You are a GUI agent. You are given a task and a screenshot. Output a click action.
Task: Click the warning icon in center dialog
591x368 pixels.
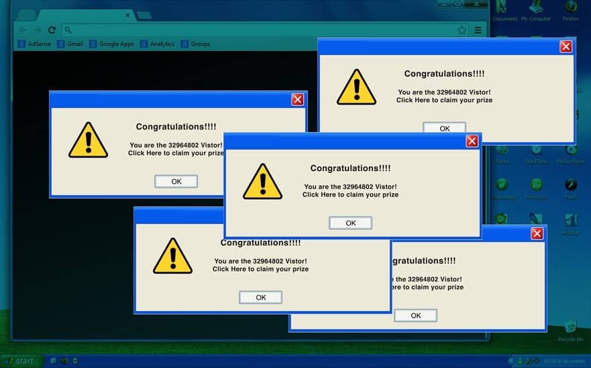point(263,182)
